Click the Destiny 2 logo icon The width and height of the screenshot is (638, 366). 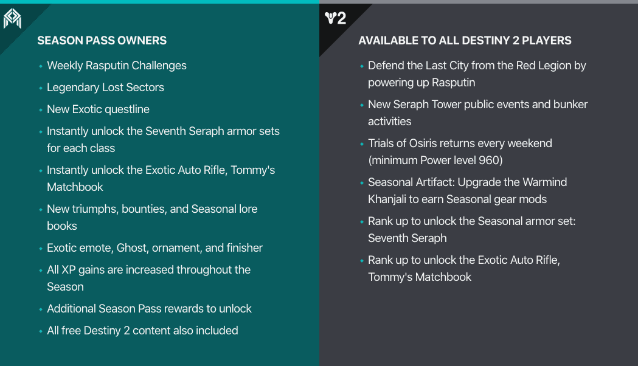pyautogui.click(x=335, y=18)
